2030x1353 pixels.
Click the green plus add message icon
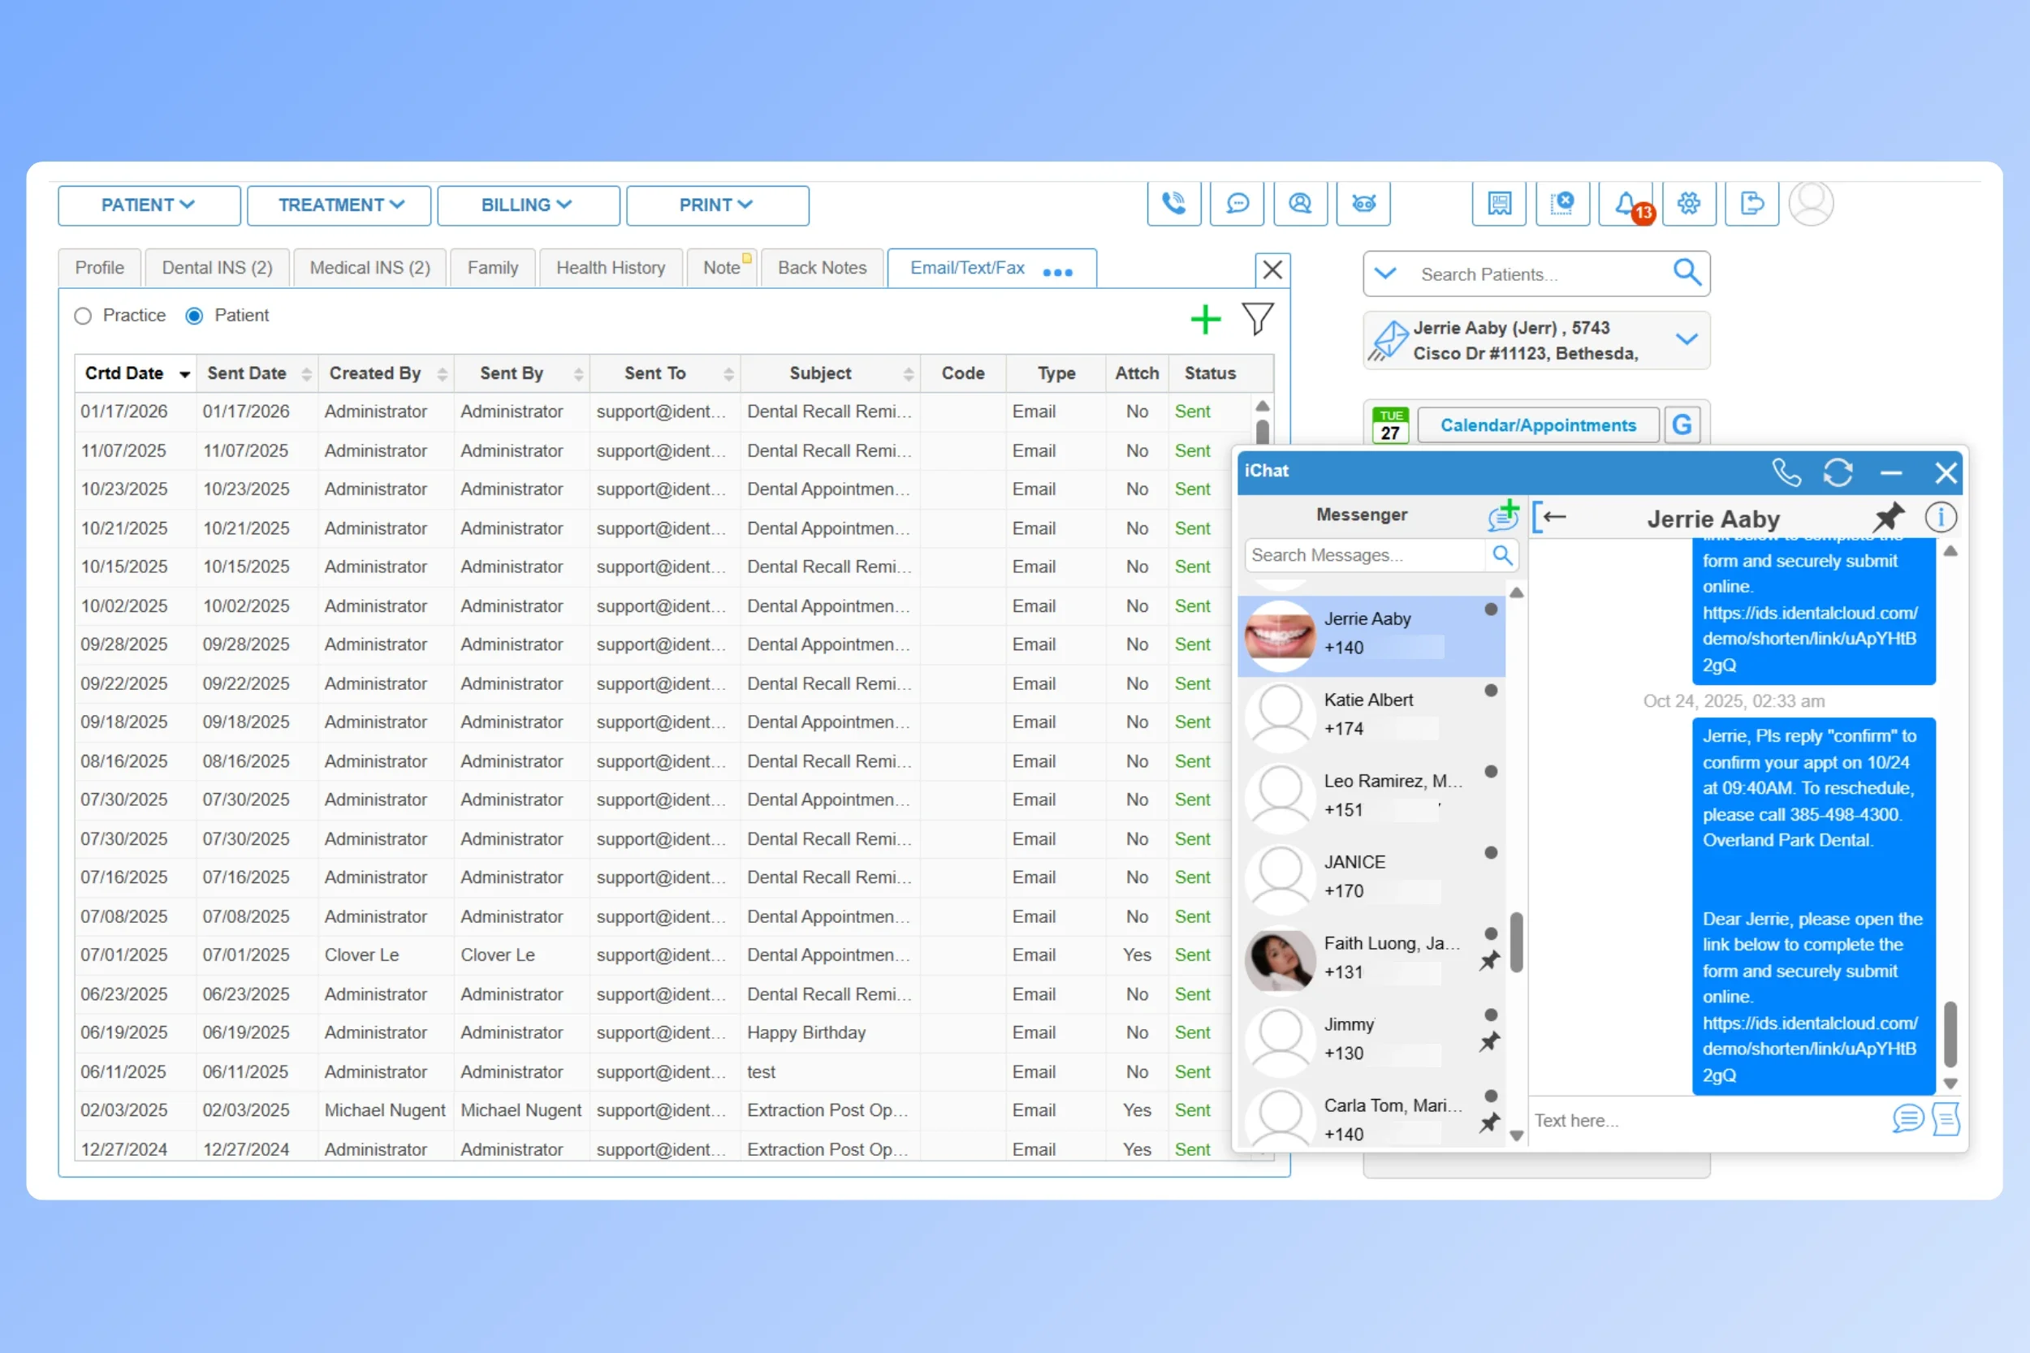click(x=1205, y=319)
